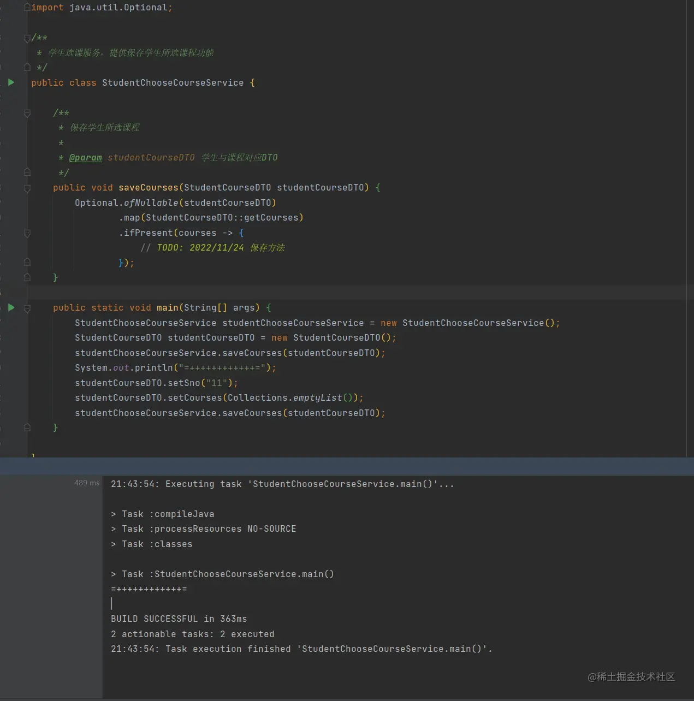Click the StudentCourseDTO::getCourses method reference
Screen dimensions: 694x701
[x=222, y=218]
